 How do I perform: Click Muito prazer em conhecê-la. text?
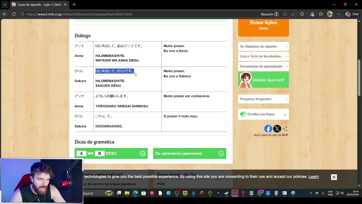187,96
